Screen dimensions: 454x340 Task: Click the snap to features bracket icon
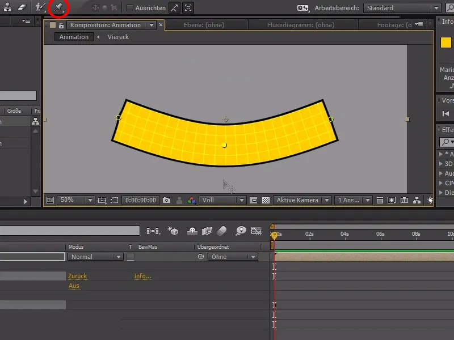188,8
